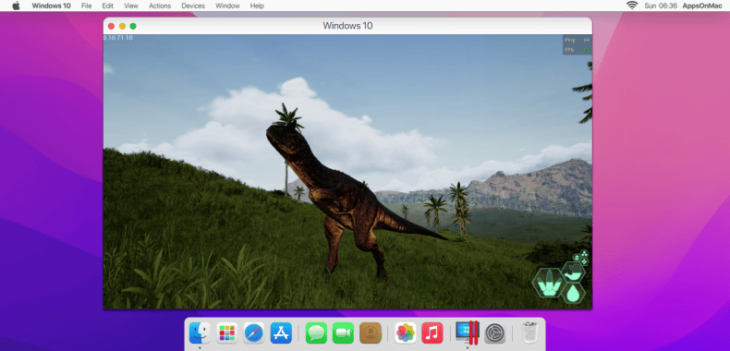Open the Actions menu
Screen dimensions: 730x351
click(160, 6)
